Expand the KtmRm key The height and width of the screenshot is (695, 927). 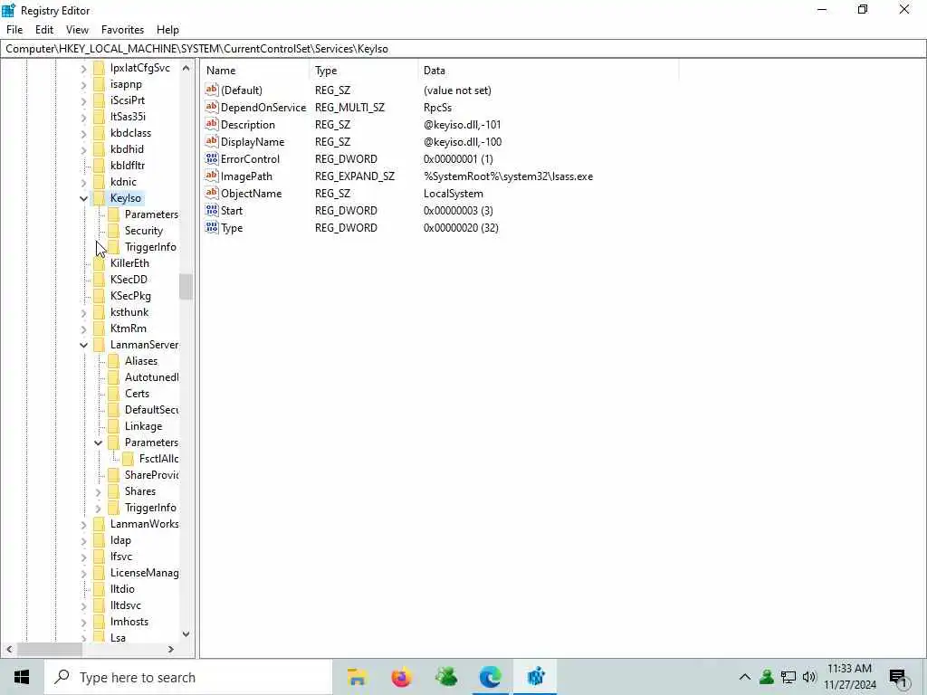coord(83,328)
